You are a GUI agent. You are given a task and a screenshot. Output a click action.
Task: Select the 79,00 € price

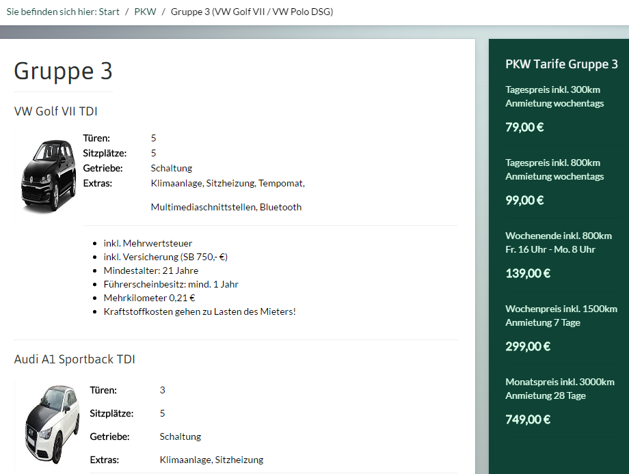click(524, 128)
